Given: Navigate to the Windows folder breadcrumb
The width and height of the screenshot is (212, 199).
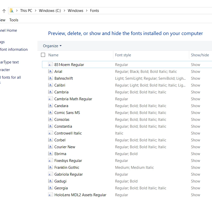Looking at the screenshot, I should click(x=75, y=11).
